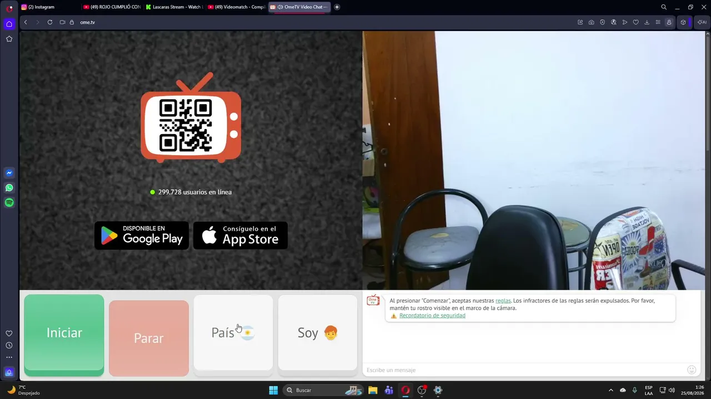711x399 pixels.
Task: Open the weather widget 7°C Despejado
Action: pos(23,390)
